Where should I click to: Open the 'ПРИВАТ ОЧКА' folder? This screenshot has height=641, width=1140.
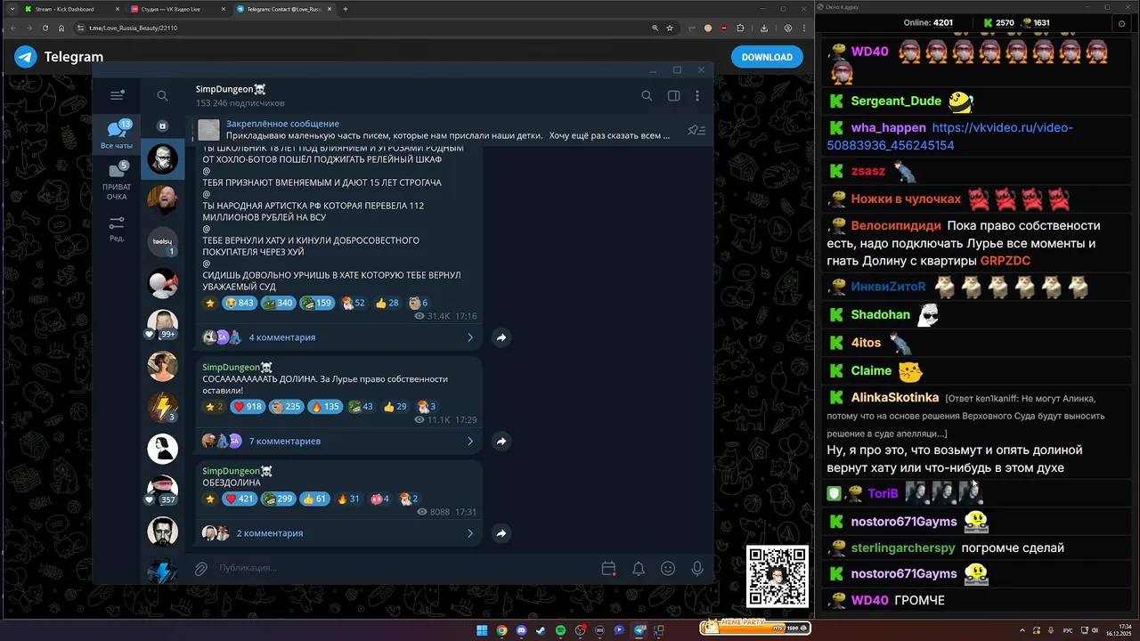click(x=117, y=181)
